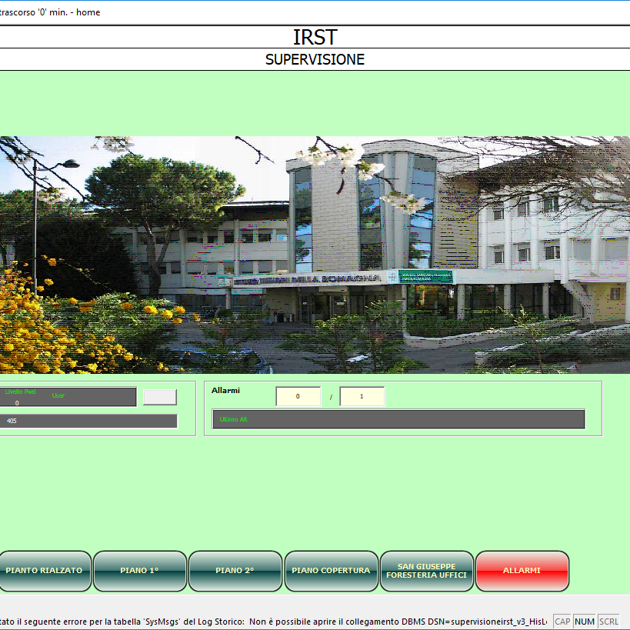Click the Allarmi panel label
Viewport: 630px width, 630px height.
[x=225, y=391]
